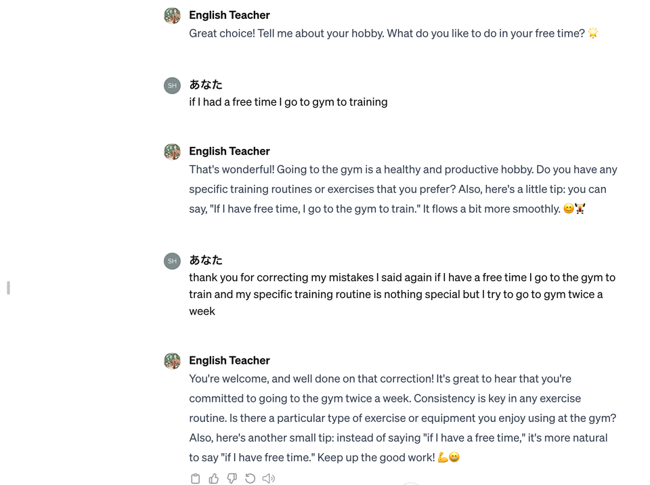Play read aloud for the last response
Screen dimensions: 650x485
pyautogui.click(x=269, y=478)
